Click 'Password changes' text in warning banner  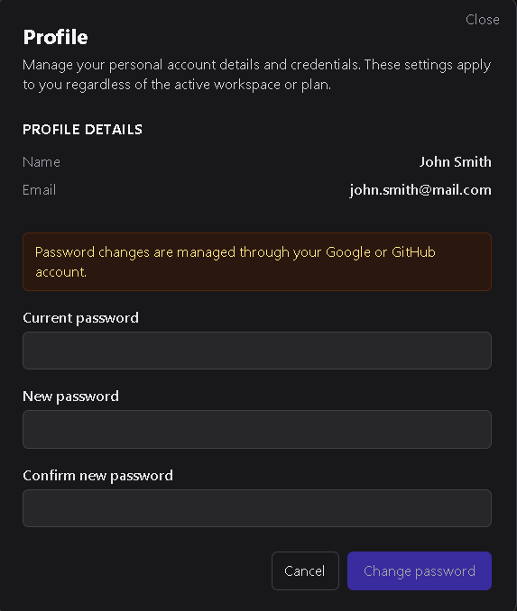(92, 252)
